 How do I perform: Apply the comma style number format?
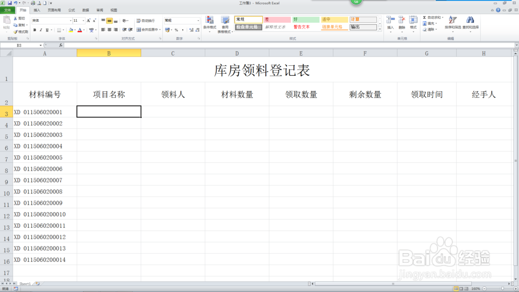tap(183, 30)
